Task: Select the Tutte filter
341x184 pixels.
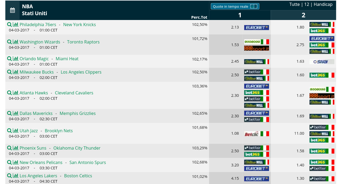Action: click(x=295, y=4)
